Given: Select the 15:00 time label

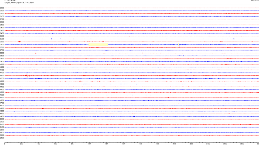Looking at the screenshot, I should 2,92.
